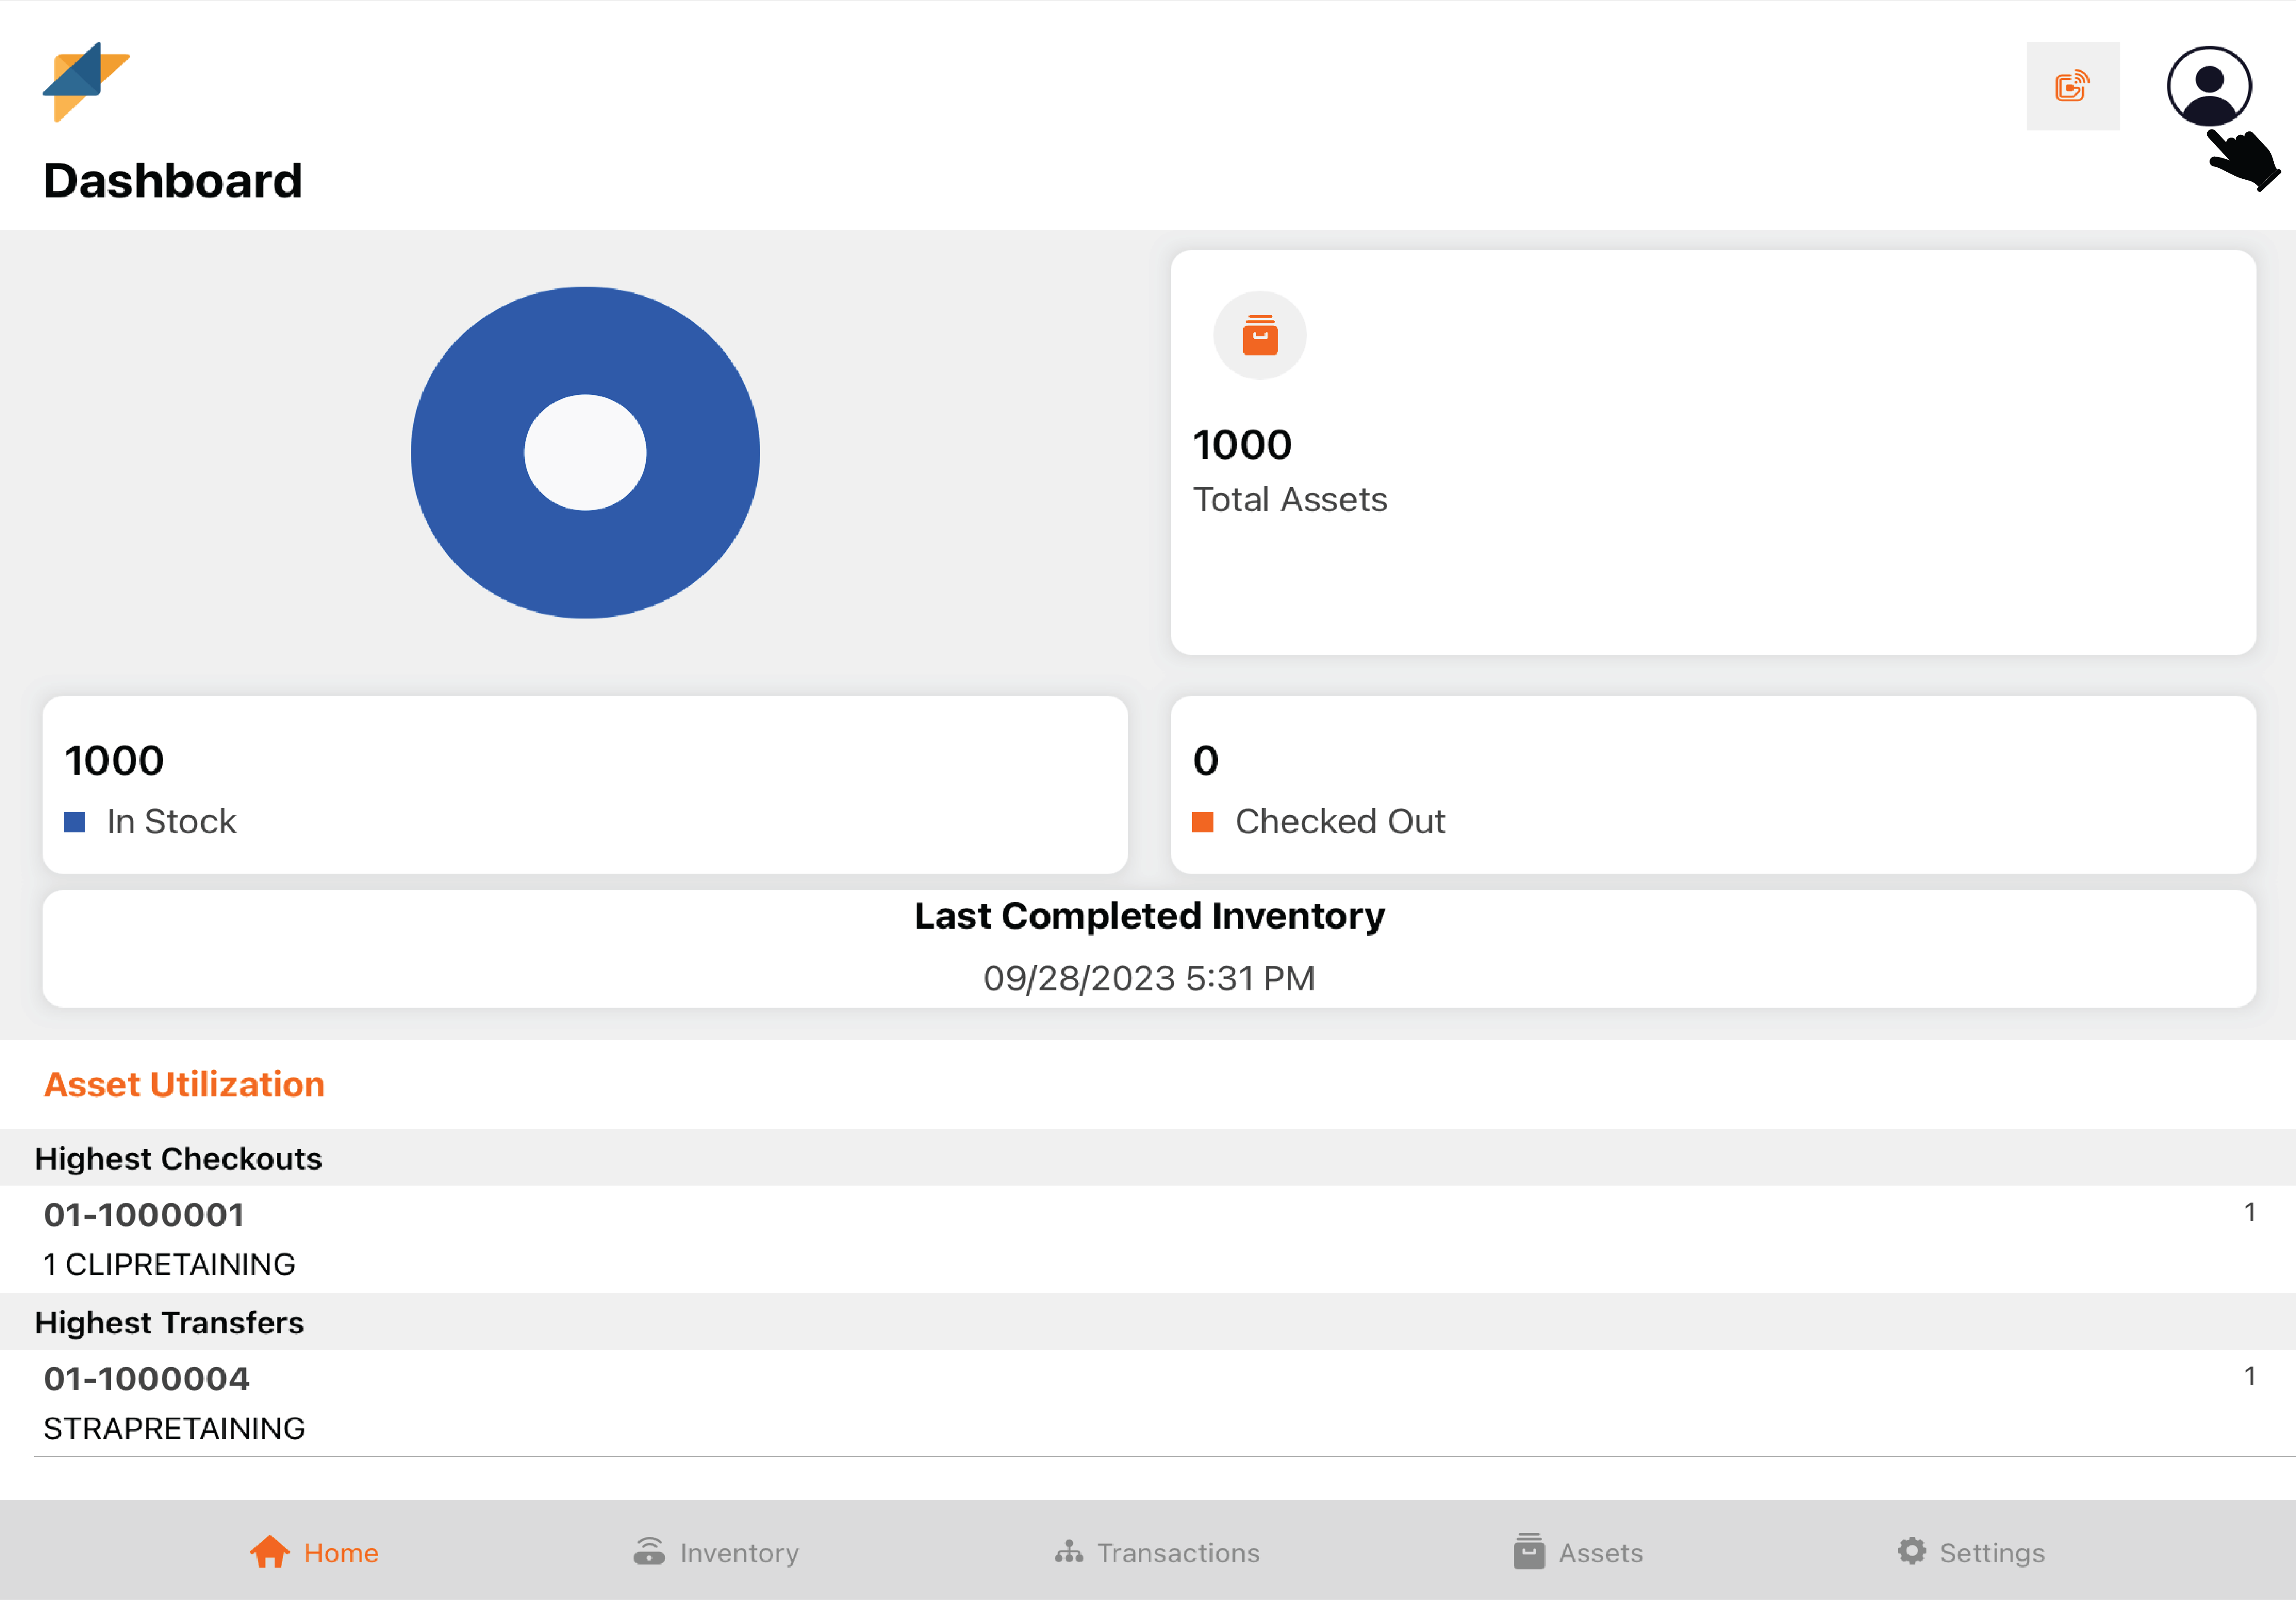Click the orange box icon above Total Assets

coord(1259,335)
